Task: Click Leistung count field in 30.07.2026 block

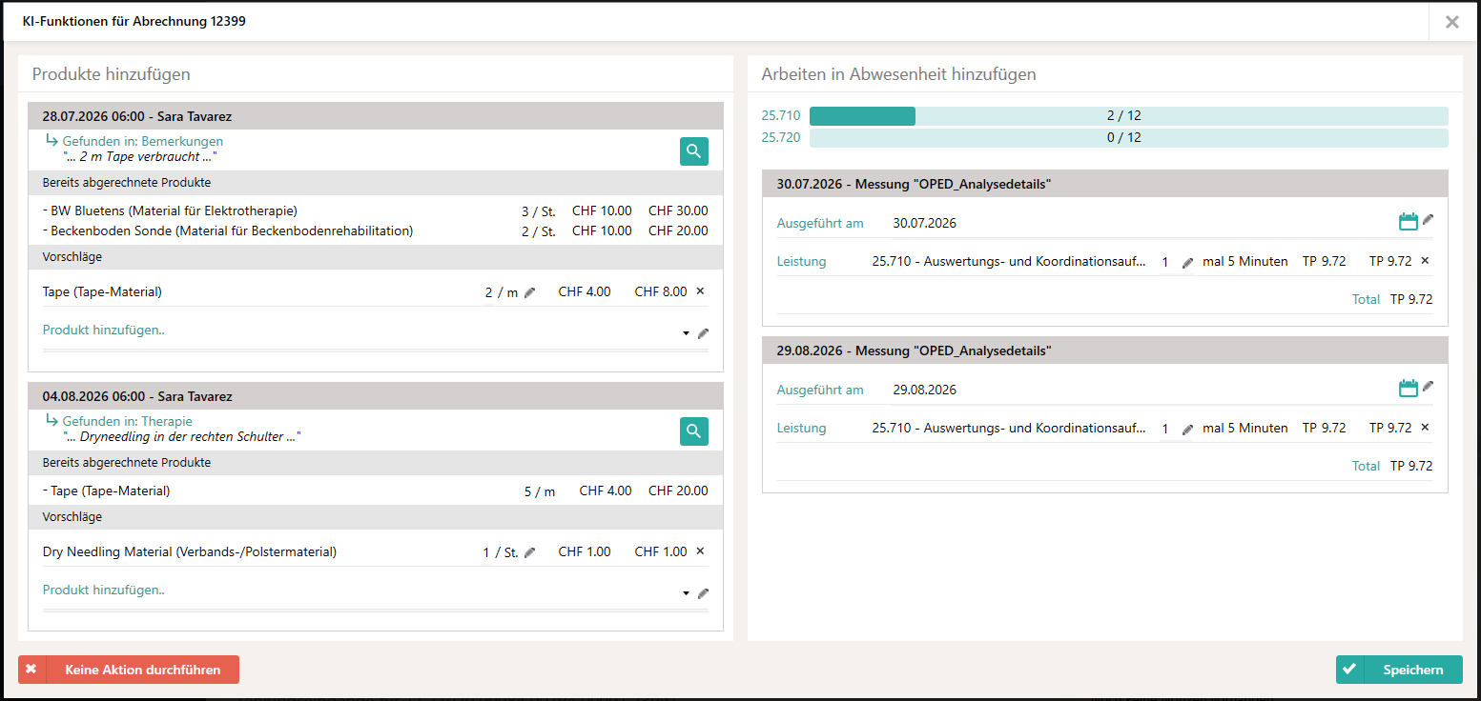Action: [x=1166, y=262]
